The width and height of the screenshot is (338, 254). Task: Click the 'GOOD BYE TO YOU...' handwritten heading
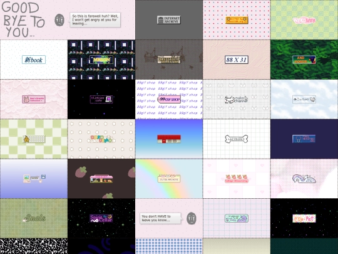click(x=23, y=19)
